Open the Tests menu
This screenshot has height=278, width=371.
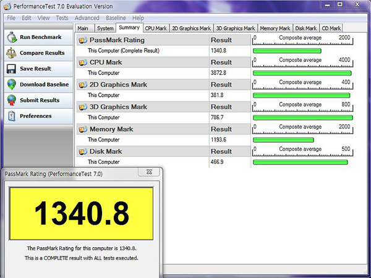[62, 18]
